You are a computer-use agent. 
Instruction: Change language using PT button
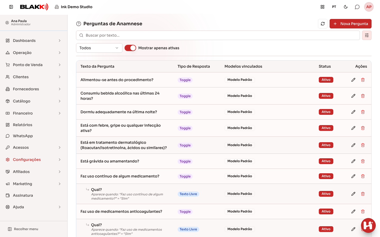(x=334, y=7)
